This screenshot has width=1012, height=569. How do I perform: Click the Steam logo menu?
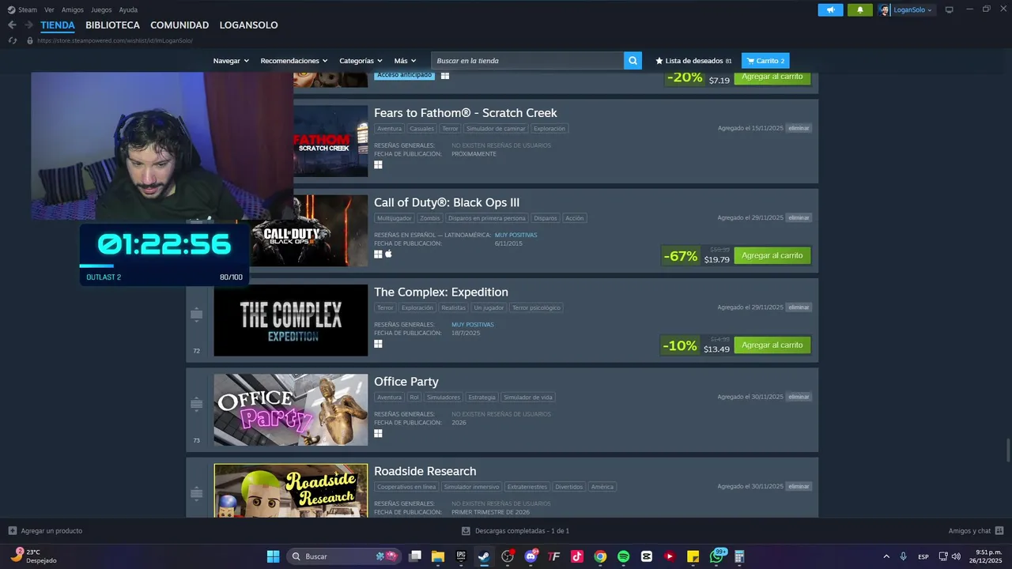11,9
